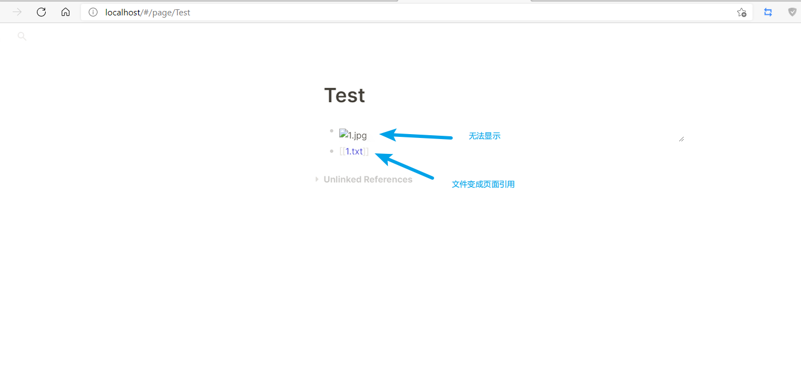Screen dimensions: 801x371
Task: Add a bookmark with the star icon
Action: click(742, 12)
